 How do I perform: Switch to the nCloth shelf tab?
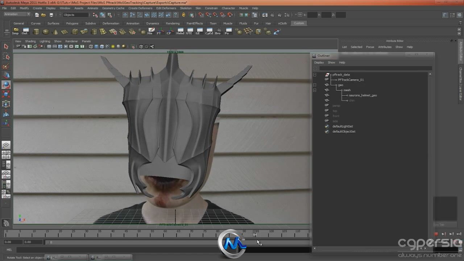[x=282, y=23]
